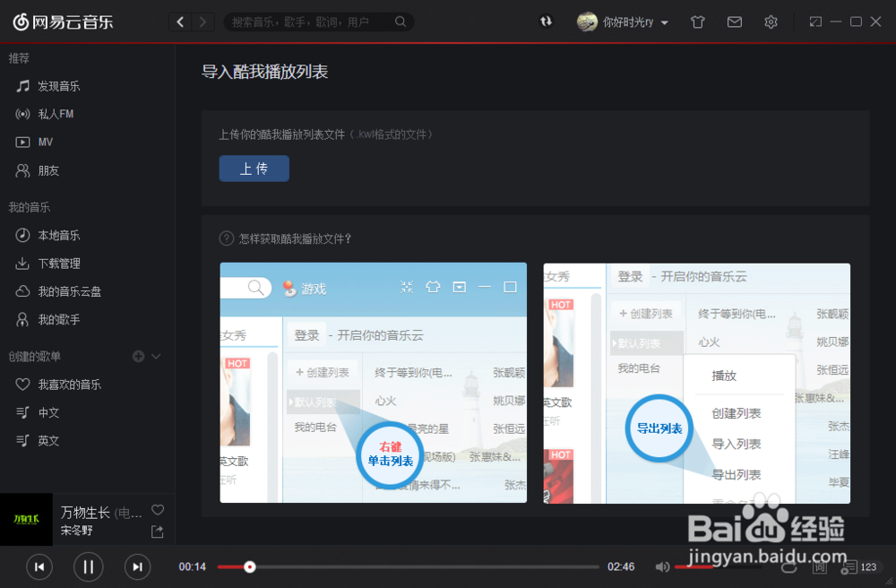Toggle the 词 lyrics display icon
This screenshot has width=896, height=588.
pos(820,566)
